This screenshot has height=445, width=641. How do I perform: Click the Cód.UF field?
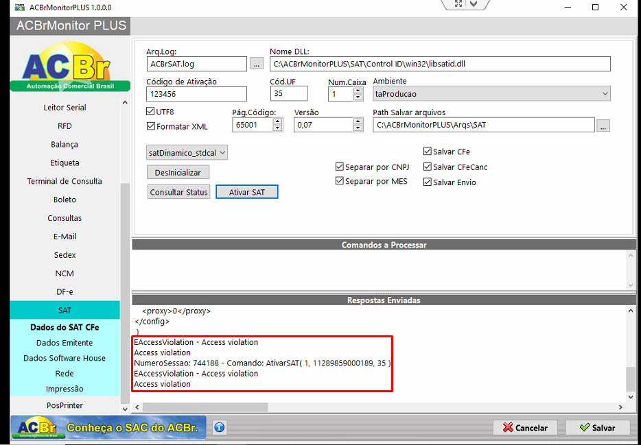[289, 93]
